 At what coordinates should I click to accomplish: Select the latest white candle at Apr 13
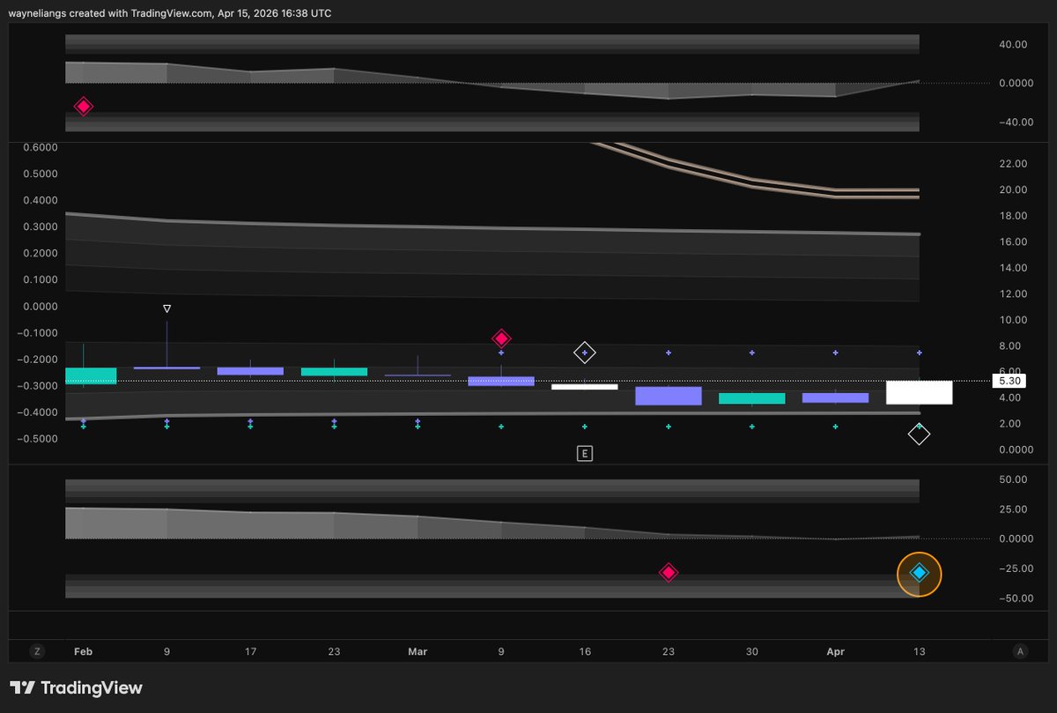pyautogui.click(x=919, y=392)
